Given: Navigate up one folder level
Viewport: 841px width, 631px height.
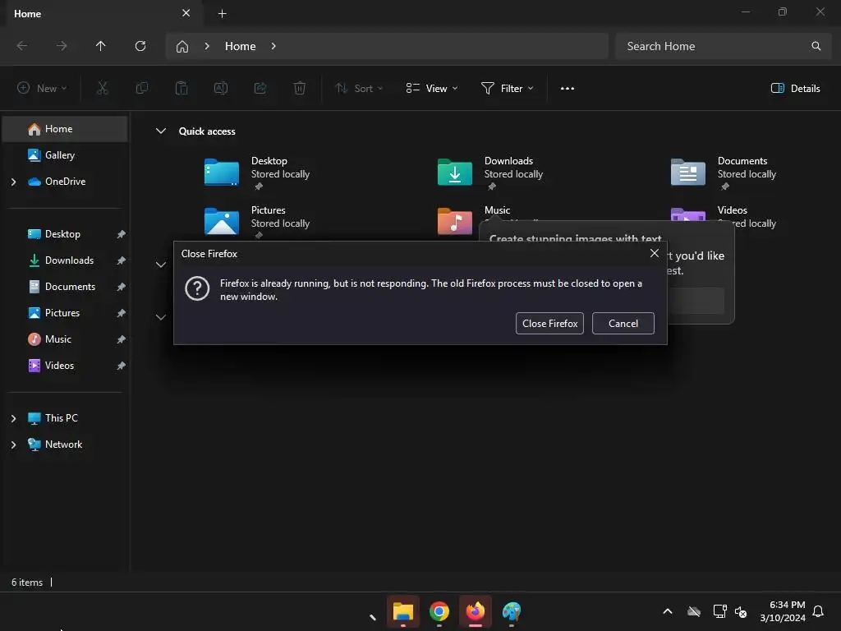Looking at the screenshot, I should (x=101, y=46).
